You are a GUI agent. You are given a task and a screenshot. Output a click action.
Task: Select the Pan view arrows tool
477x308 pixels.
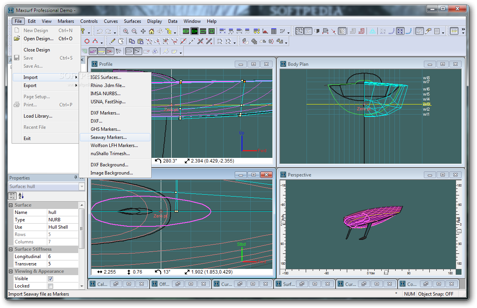coord(143,31)
